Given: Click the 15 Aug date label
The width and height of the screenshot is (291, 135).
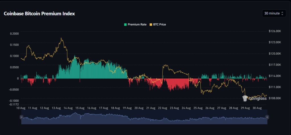Looking at the screenshot, I should click(x=80, y=108).
